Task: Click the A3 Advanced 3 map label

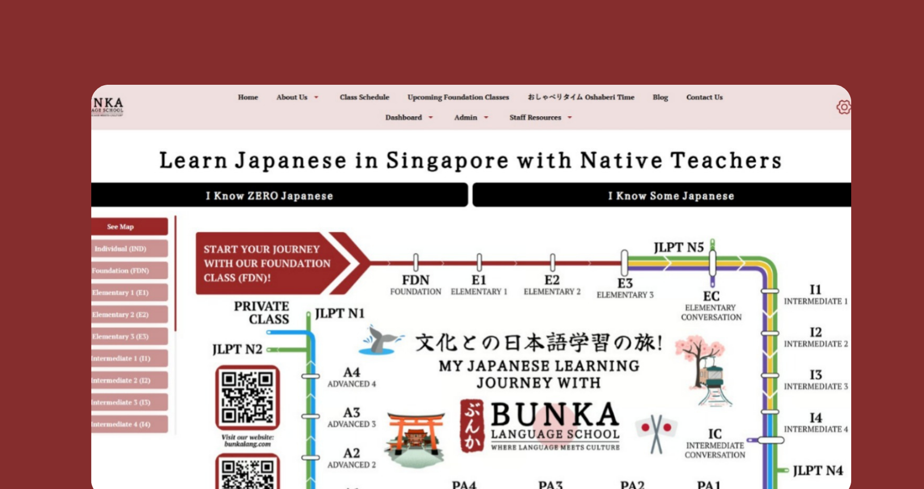Action: point(352,417)
